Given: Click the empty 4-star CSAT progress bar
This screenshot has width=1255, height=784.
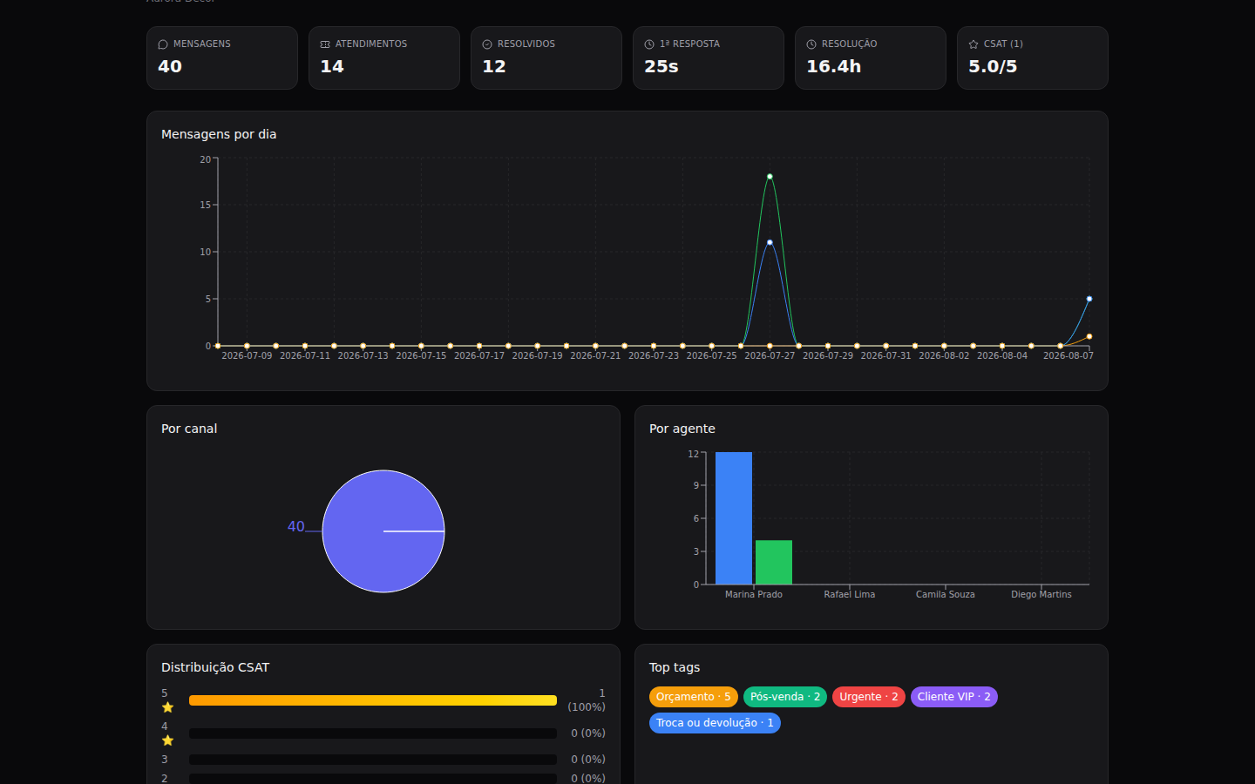Looking at the screenshot, I should pos(373,733).
